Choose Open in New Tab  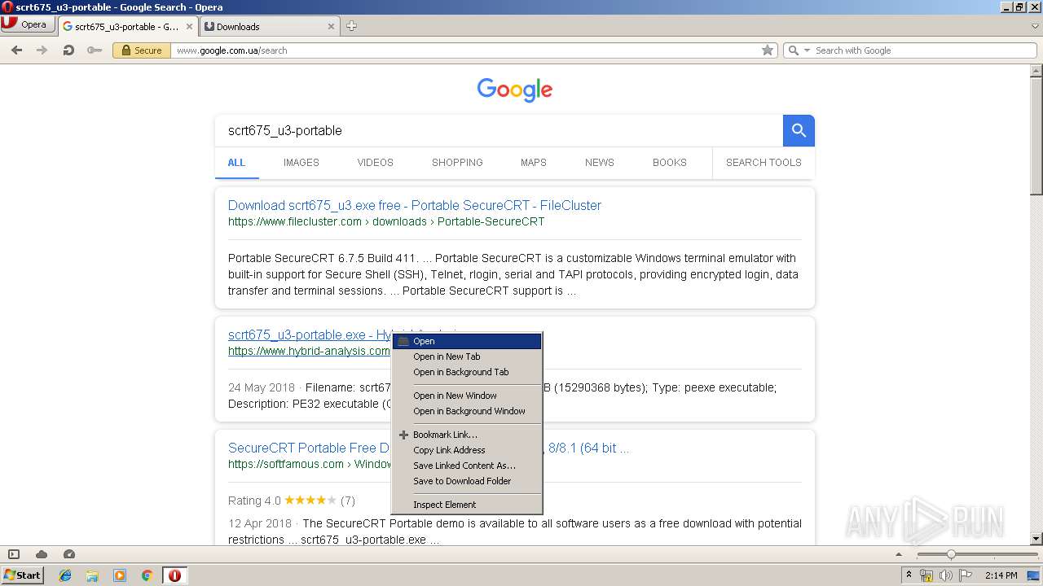[467, 356]
